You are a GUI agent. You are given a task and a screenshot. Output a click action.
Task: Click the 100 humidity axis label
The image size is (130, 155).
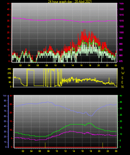coord(4,96)
